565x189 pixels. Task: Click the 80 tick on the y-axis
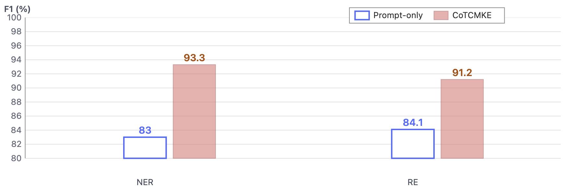16,158
